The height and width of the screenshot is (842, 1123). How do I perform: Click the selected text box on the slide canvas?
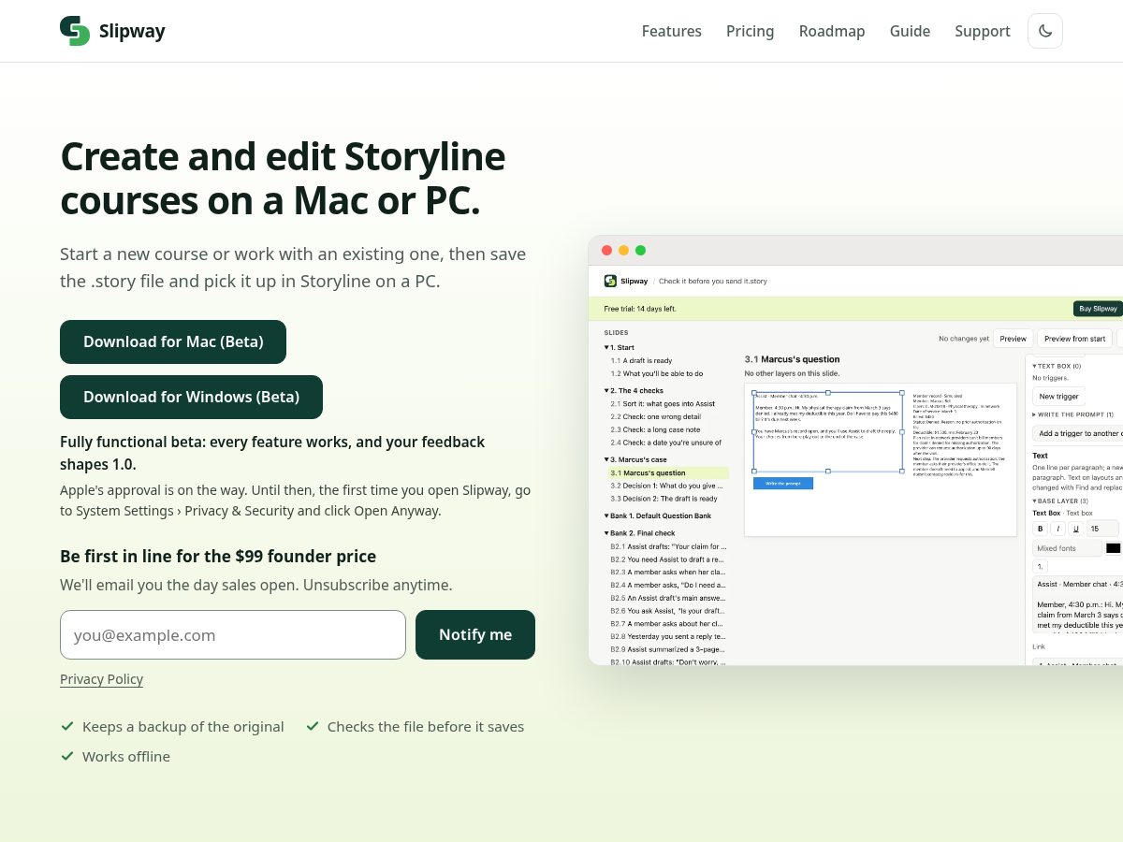point(828,431)
